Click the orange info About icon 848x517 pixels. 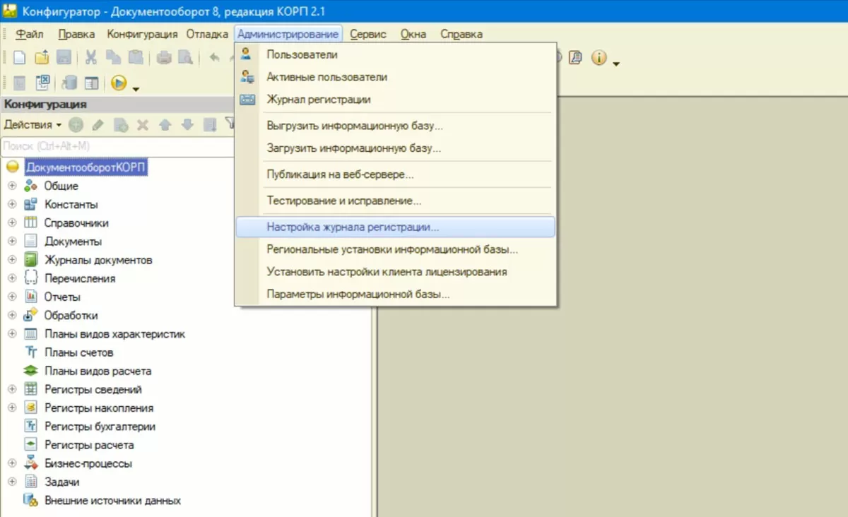click(599, 58)
